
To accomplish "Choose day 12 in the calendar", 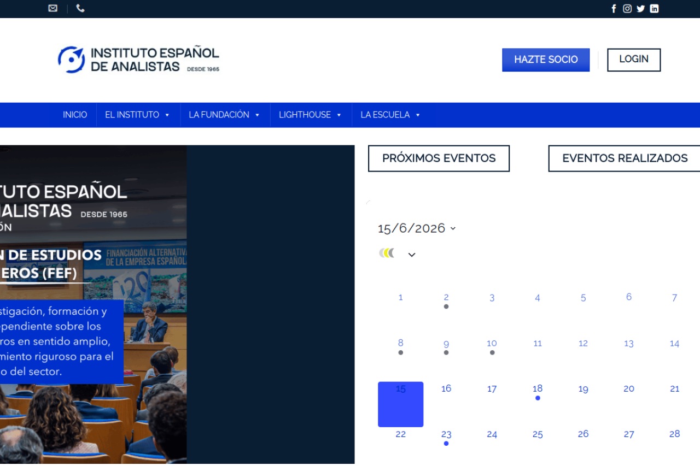I will 584,344.
